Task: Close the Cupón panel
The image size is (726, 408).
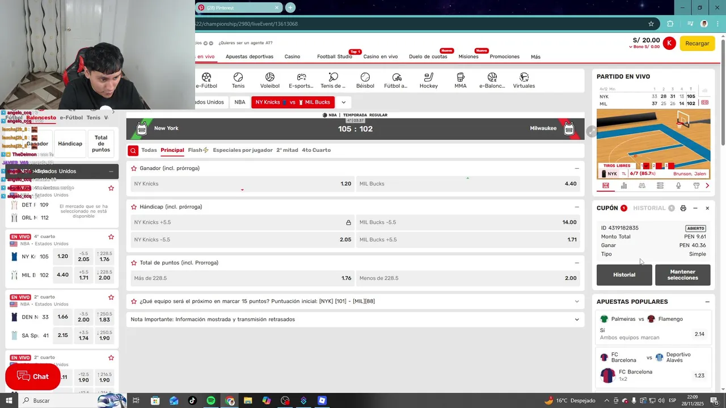Action: (x=707, y=209)
